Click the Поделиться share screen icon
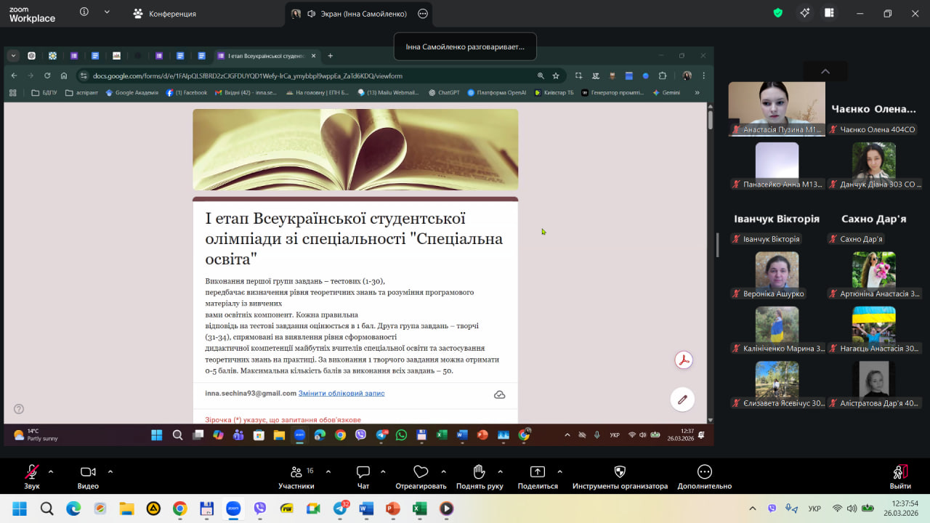This screenshot has height=523, width=930. pyautogui.click(x=538, y=472)
